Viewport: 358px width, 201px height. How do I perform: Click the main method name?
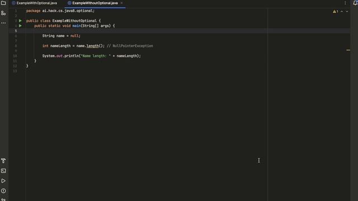click(x=77, y=26)
